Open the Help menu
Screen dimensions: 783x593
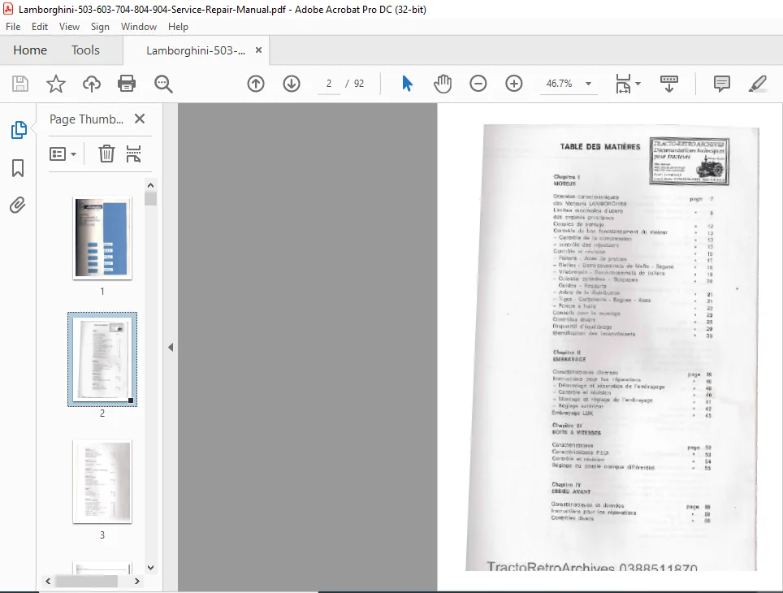tap(178, 27)
